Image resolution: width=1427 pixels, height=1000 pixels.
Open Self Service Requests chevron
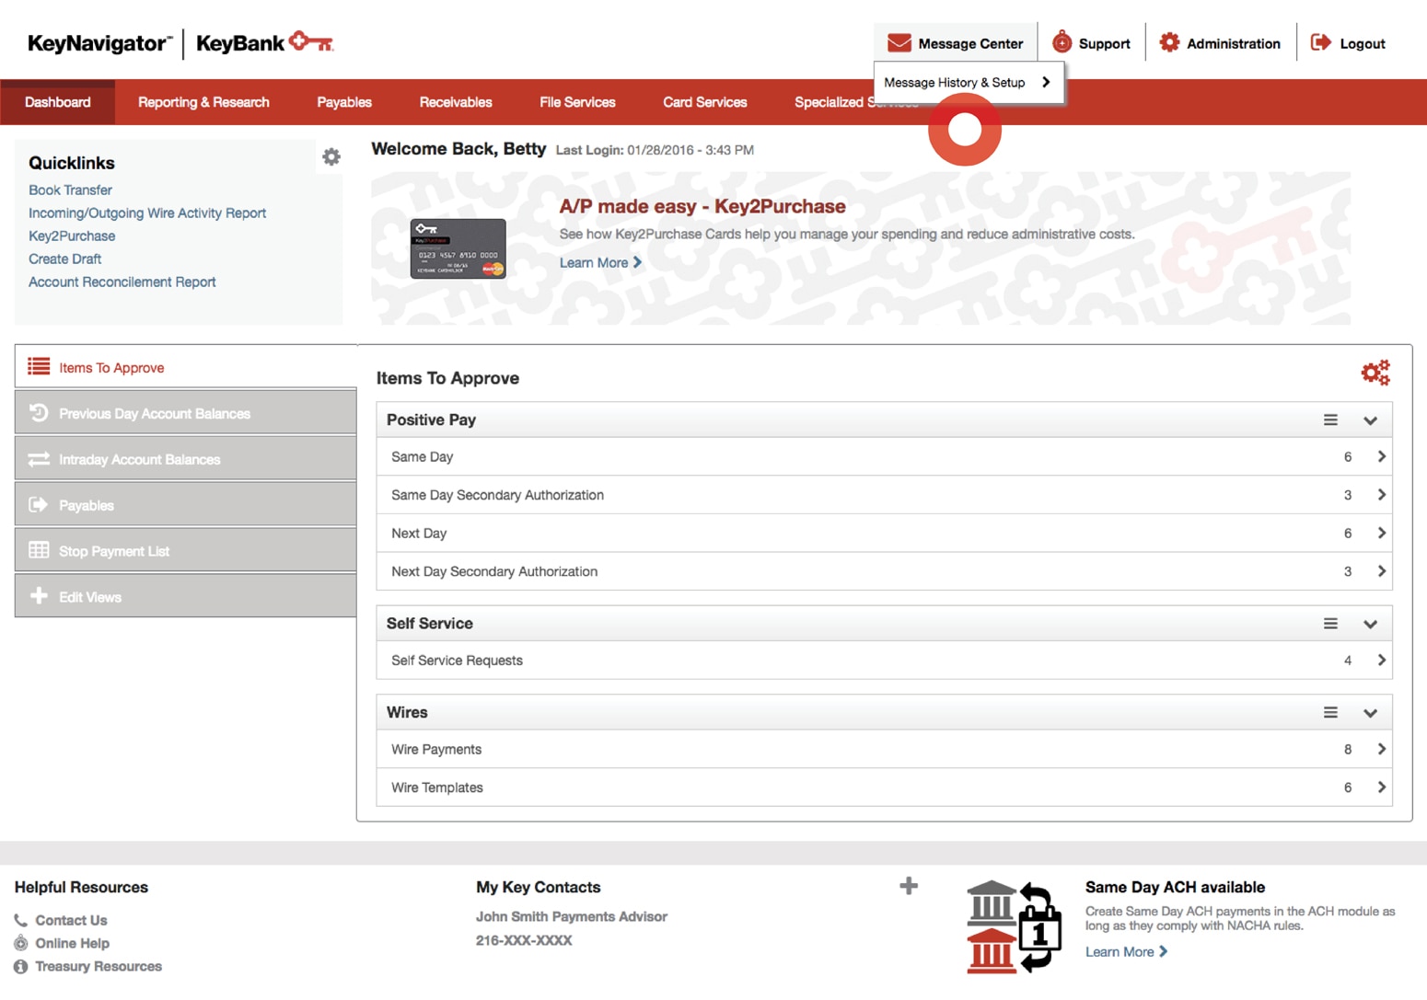tap(1381, 661)
